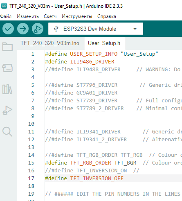
Task: Open the Справка menu
Action: pyautogui.click(x=107, y=16)
